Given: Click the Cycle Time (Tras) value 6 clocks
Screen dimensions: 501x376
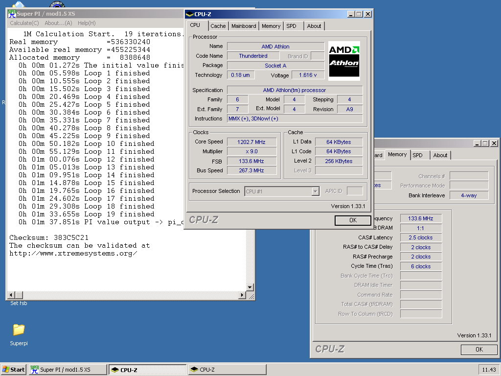Looking at the screenshot, I should pos(420,266).
